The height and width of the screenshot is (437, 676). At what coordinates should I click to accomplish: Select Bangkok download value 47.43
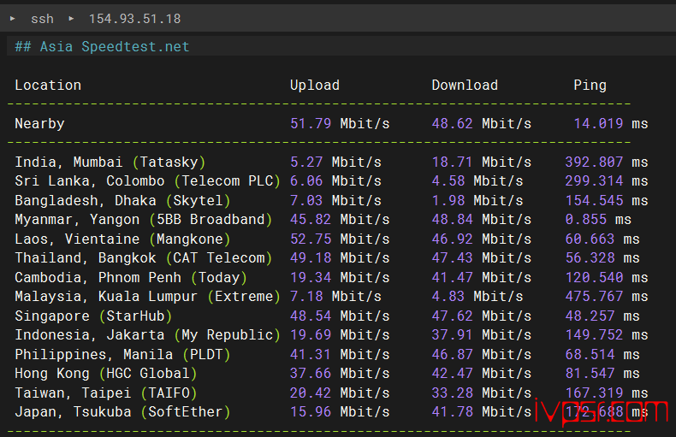453,258
